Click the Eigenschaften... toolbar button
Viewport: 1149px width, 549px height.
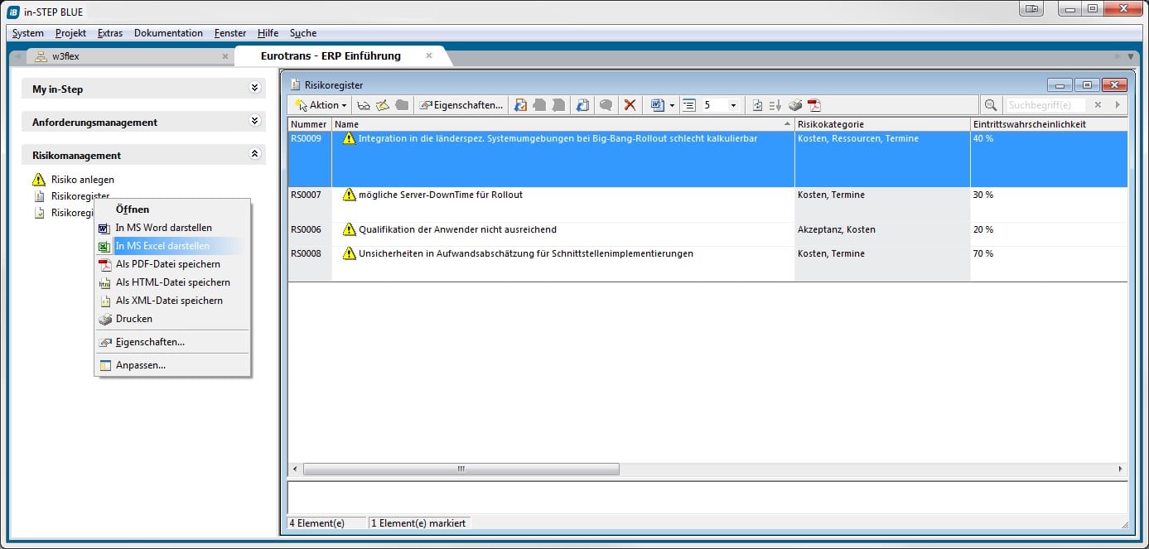[461, 105]
